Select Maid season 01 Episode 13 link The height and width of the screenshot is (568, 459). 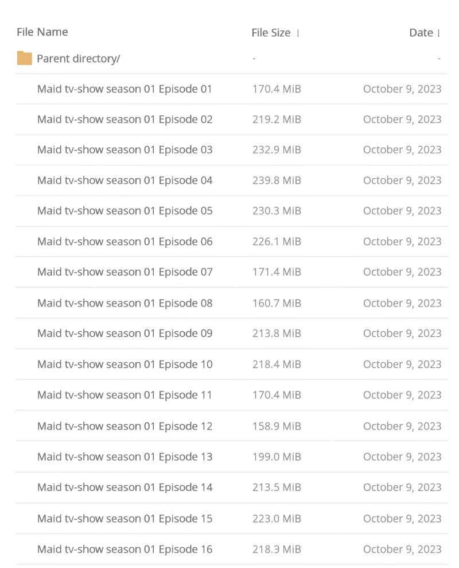pos(125,457)
